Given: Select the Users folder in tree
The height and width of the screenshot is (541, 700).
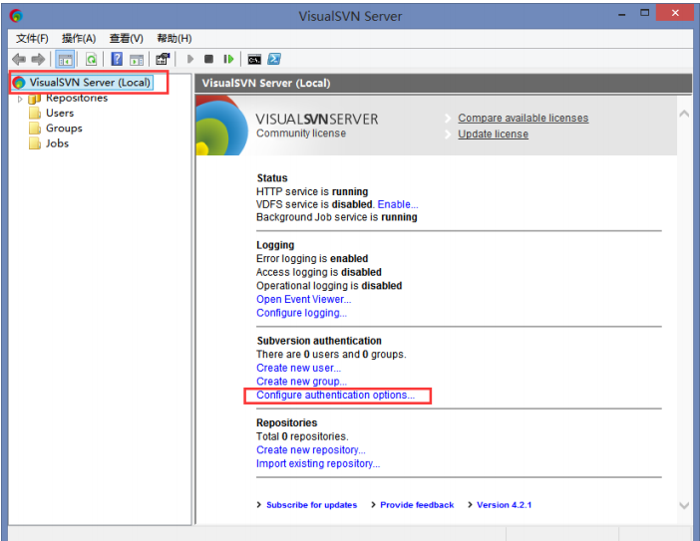Looking at the screenshot, I should [60, 113].
